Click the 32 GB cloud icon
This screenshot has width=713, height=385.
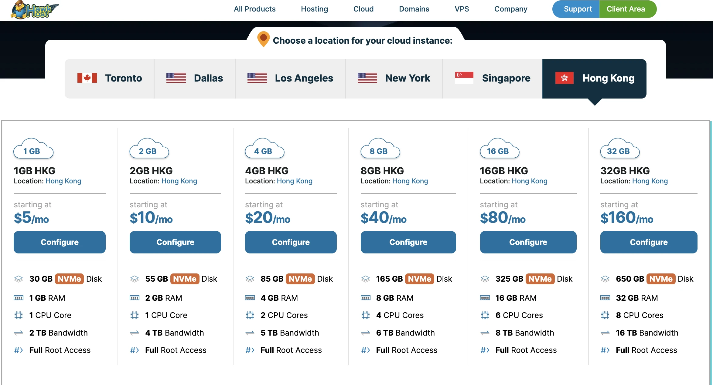tap(620, 148)
